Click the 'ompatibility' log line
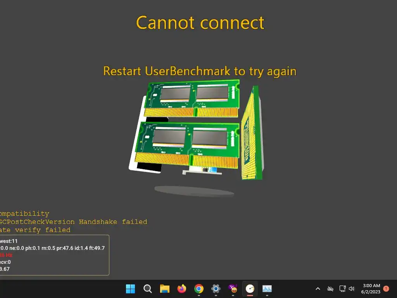This screenshot has width=397, height=298. click(x=24, y=214)
